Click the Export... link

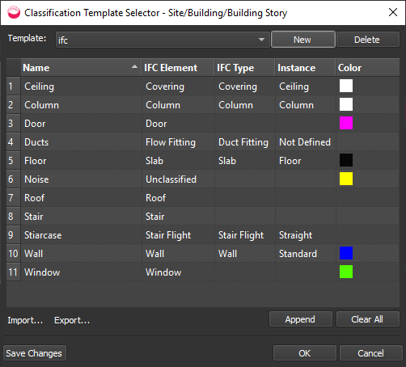click(x=72, y=320)
